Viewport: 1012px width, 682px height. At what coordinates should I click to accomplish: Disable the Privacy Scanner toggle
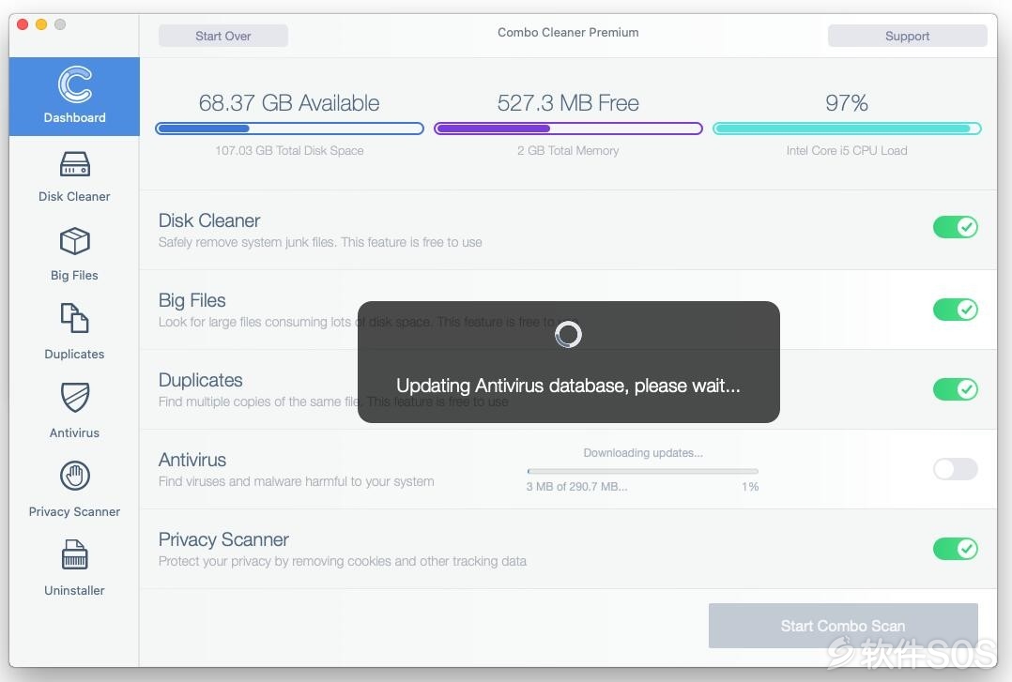tap(956, 549)
